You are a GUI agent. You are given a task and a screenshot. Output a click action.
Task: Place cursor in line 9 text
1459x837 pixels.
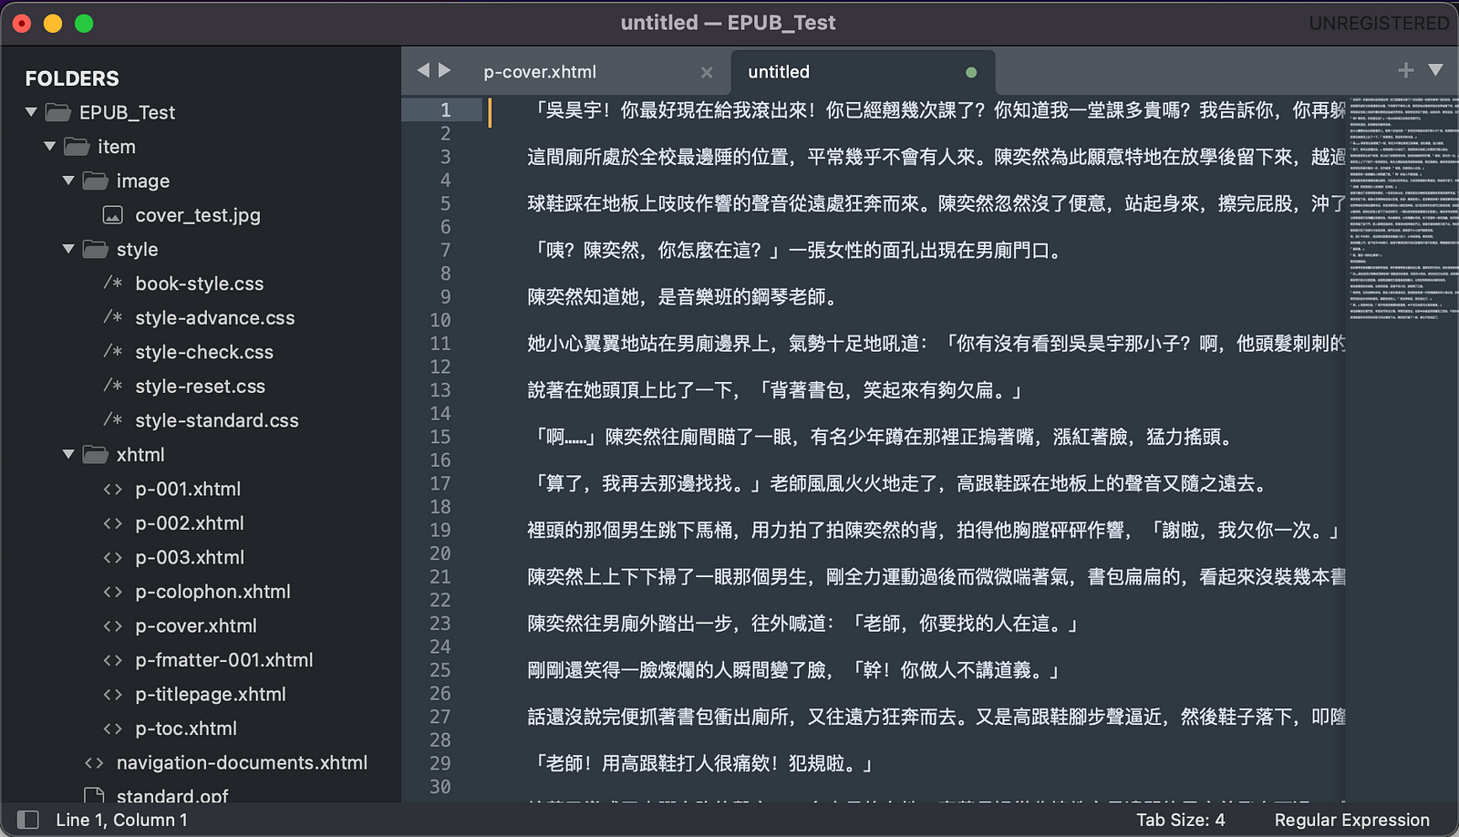682,296
